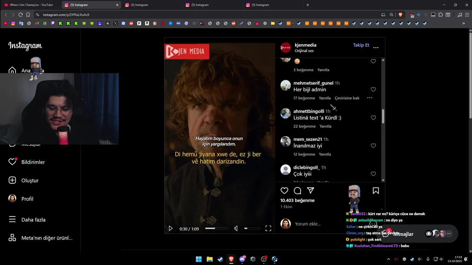Click the comment bubble icon under the post
472x265 pixels.
click(x=298, y=191)
